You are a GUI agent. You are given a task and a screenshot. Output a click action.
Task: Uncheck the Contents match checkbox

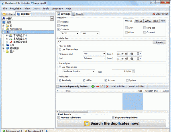coord(59,29)
